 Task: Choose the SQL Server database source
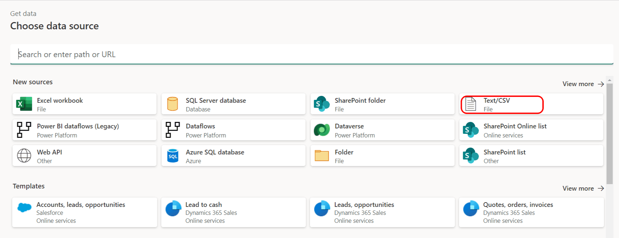point(233,104)
